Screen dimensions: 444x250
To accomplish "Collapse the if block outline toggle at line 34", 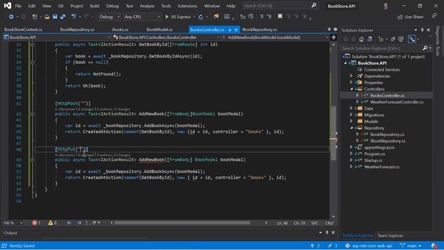I will pos(33,62).
